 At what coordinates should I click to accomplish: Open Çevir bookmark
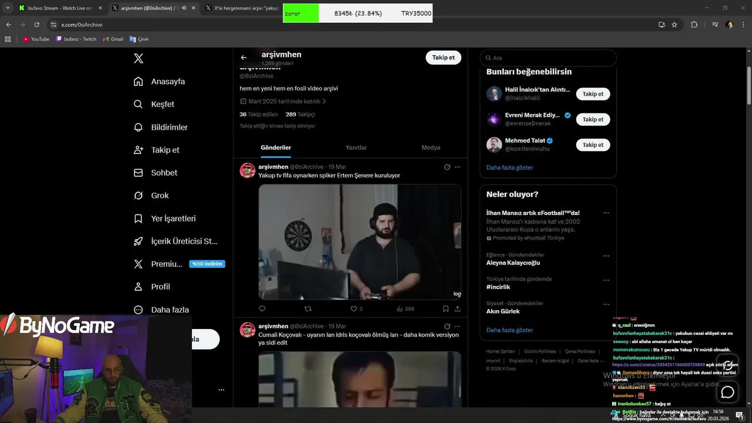click(x=139, y=39)
